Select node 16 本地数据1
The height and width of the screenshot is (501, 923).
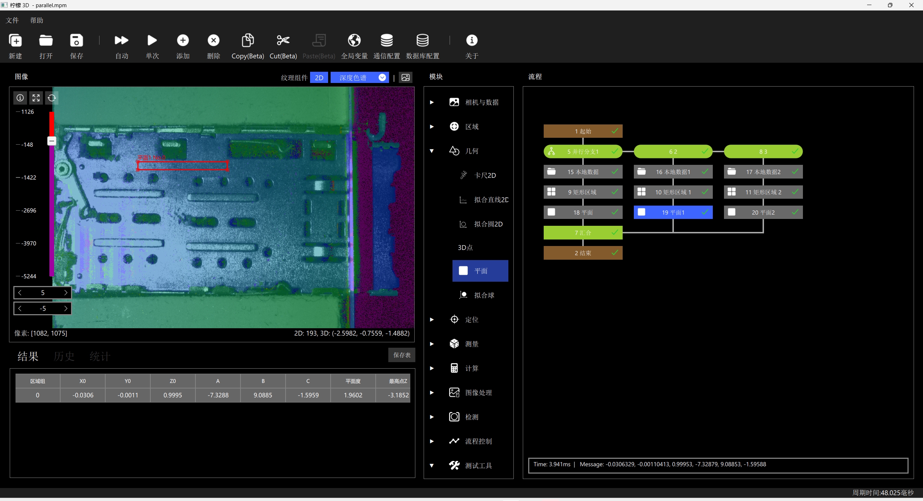673,172
